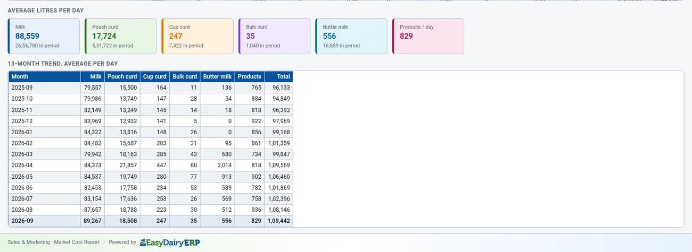This screenshot has width=692, height=252.
Task: Select the 2026-05 month row
Action: pyautogui.click(x=151, y=177)
